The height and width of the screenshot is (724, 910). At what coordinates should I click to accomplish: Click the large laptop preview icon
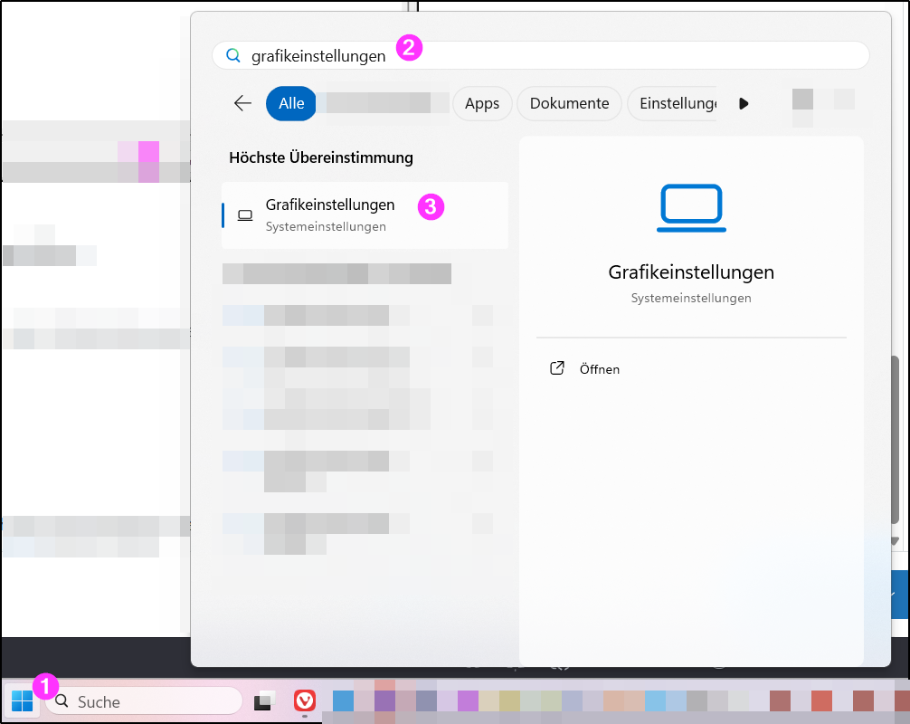[691, 208]
